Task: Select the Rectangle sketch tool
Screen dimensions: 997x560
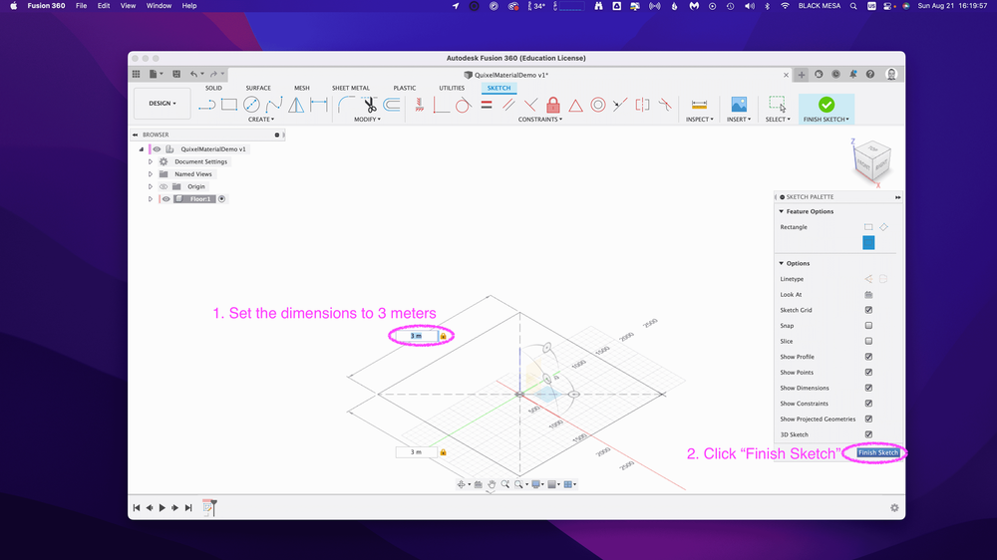Action: [229, 105]
